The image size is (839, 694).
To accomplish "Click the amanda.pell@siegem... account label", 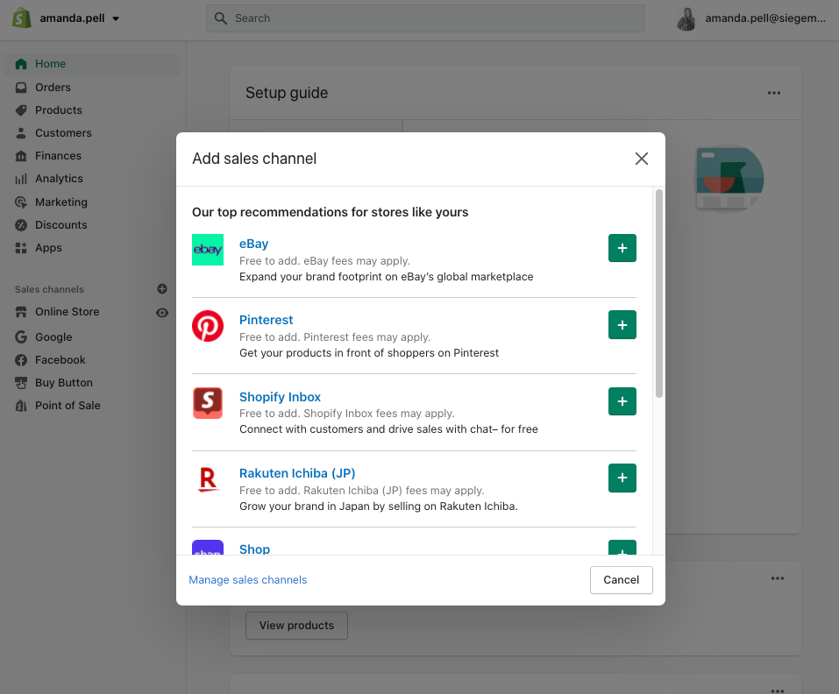I will click(765, 18).
